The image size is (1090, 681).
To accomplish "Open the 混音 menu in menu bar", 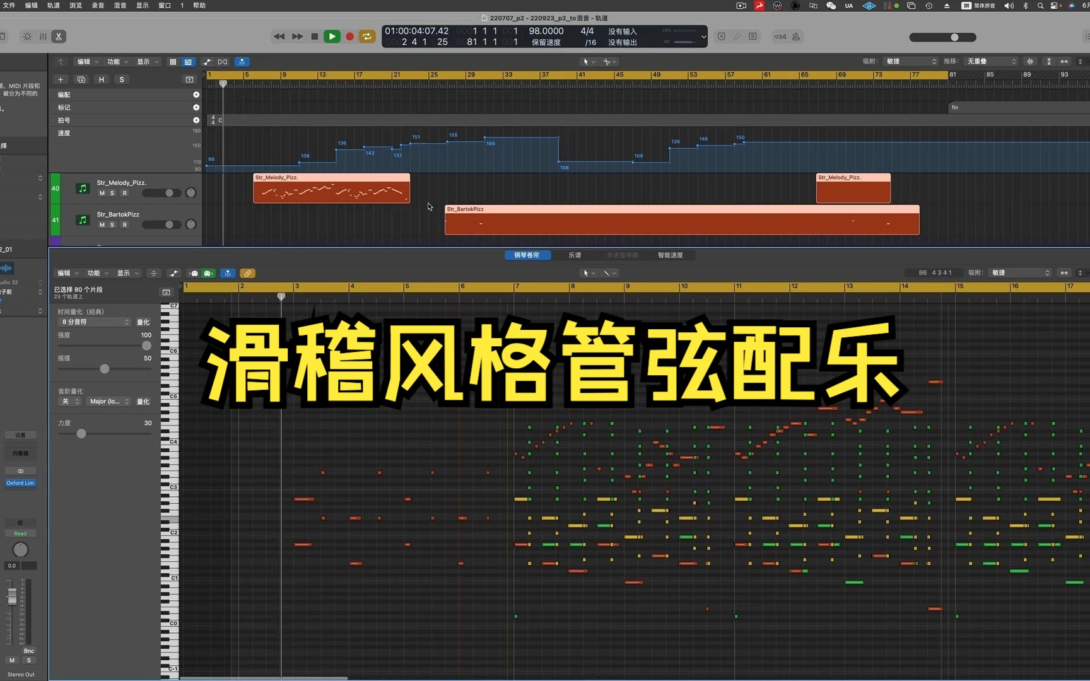I will [120, 5].
